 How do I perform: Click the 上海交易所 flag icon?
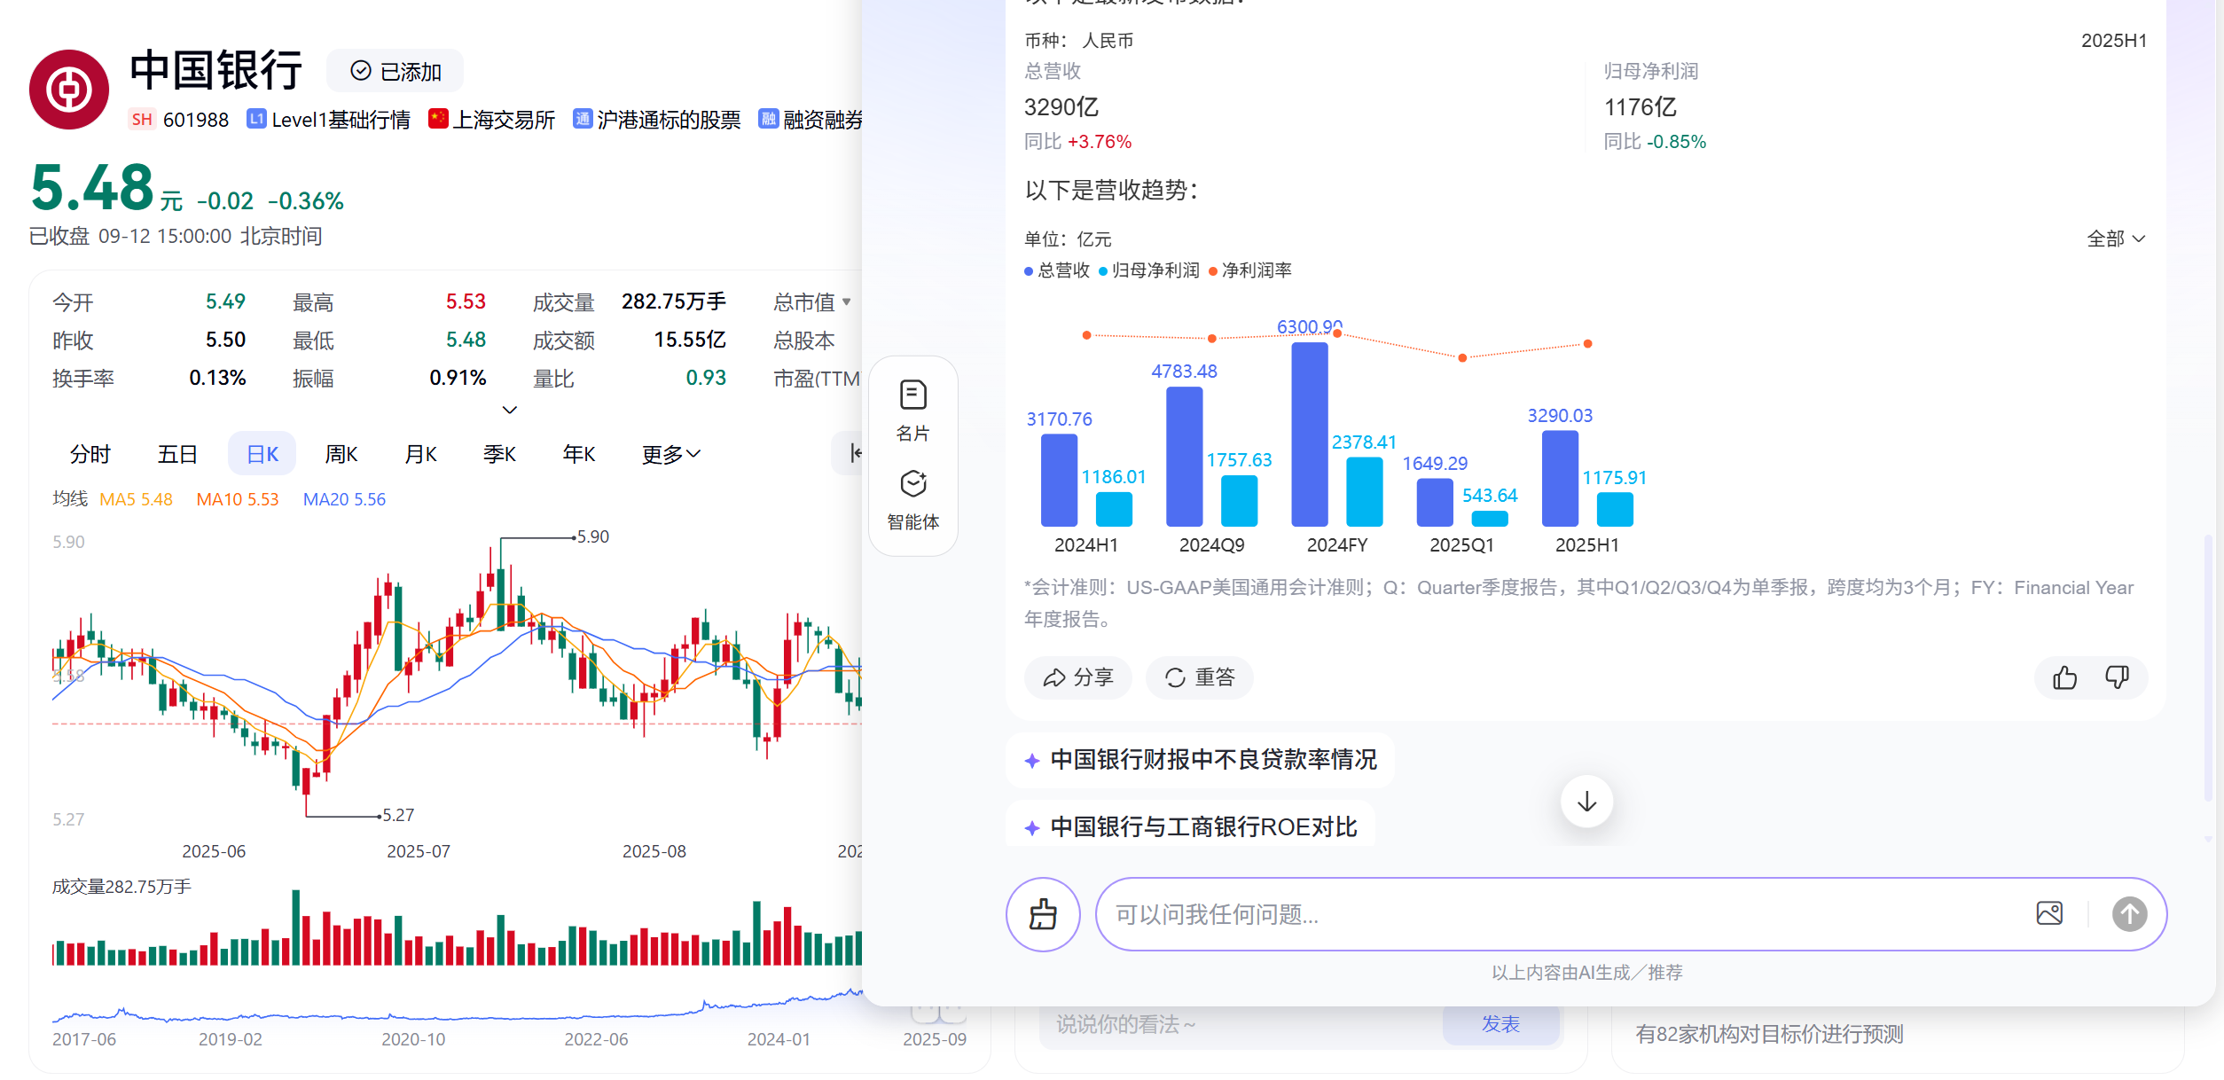(438, 119)
